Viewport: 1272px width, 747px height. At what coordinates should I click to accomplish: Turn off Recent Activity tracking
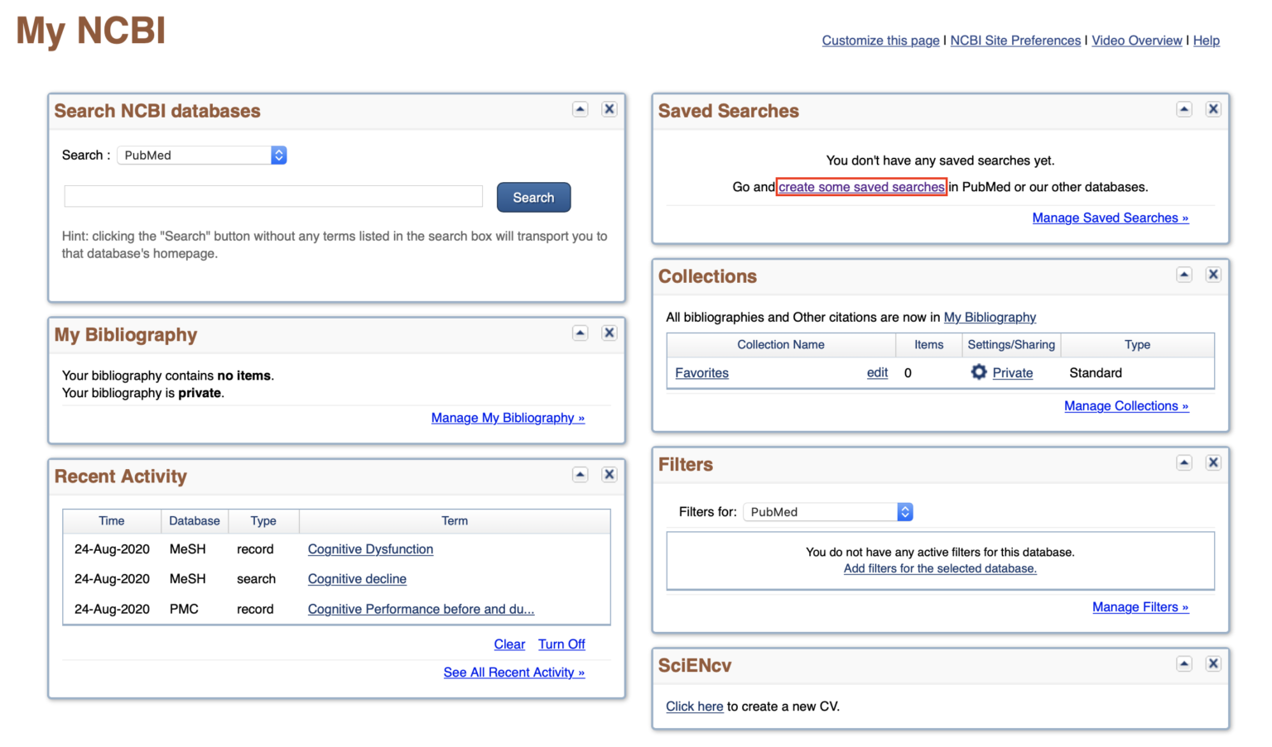[561, 644]
